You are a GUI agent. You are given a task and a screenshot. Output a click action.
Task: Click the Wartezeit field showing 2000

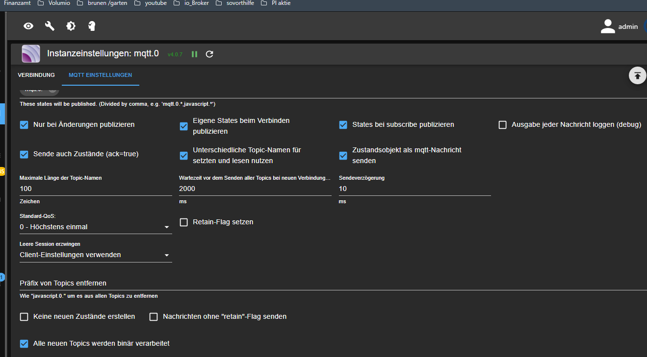255,189
